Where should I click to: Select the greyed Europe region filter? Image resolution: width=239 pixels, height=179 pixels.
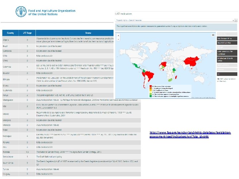tap(227, 47)
